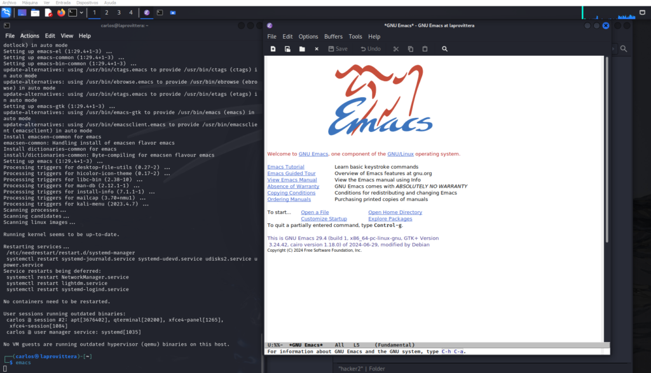Click the View Emacs Manual link
Image resolution: width=651 pixels, height=373 pixels.
pos(292,180)
